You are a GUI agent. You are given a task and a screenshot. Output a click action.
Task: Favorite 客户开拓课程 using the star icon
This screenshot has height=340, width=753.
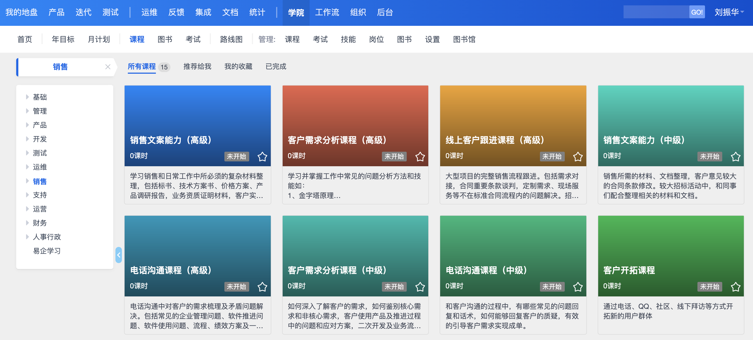click(735, 287)
